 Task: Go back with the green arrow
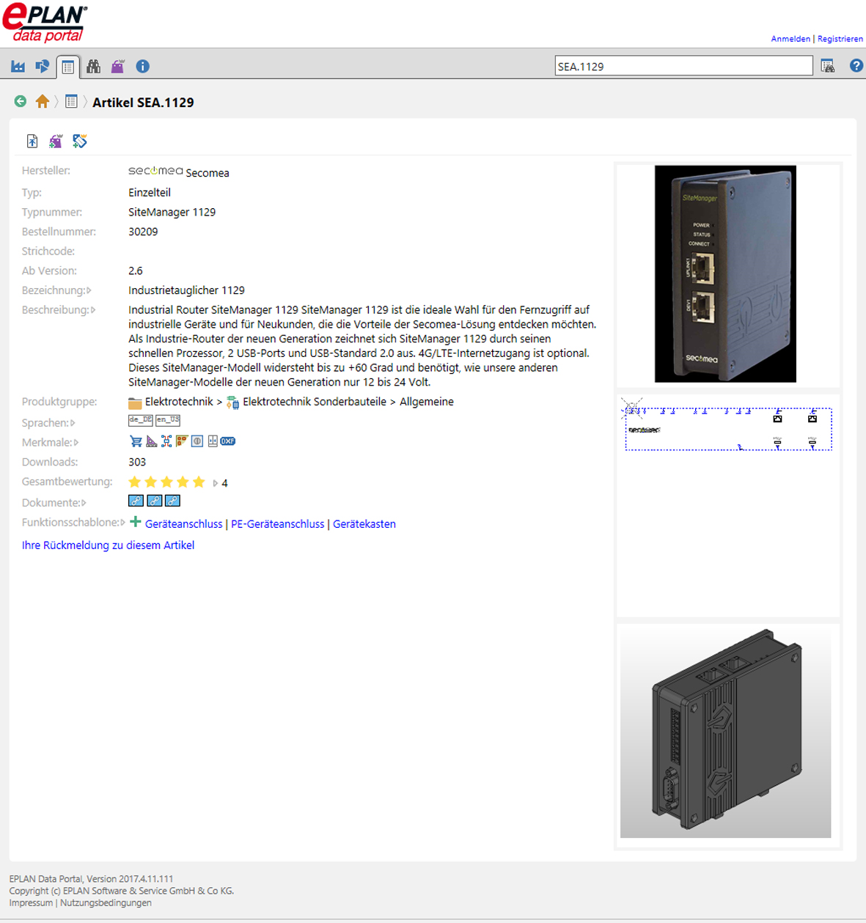[x=21, y=102]
